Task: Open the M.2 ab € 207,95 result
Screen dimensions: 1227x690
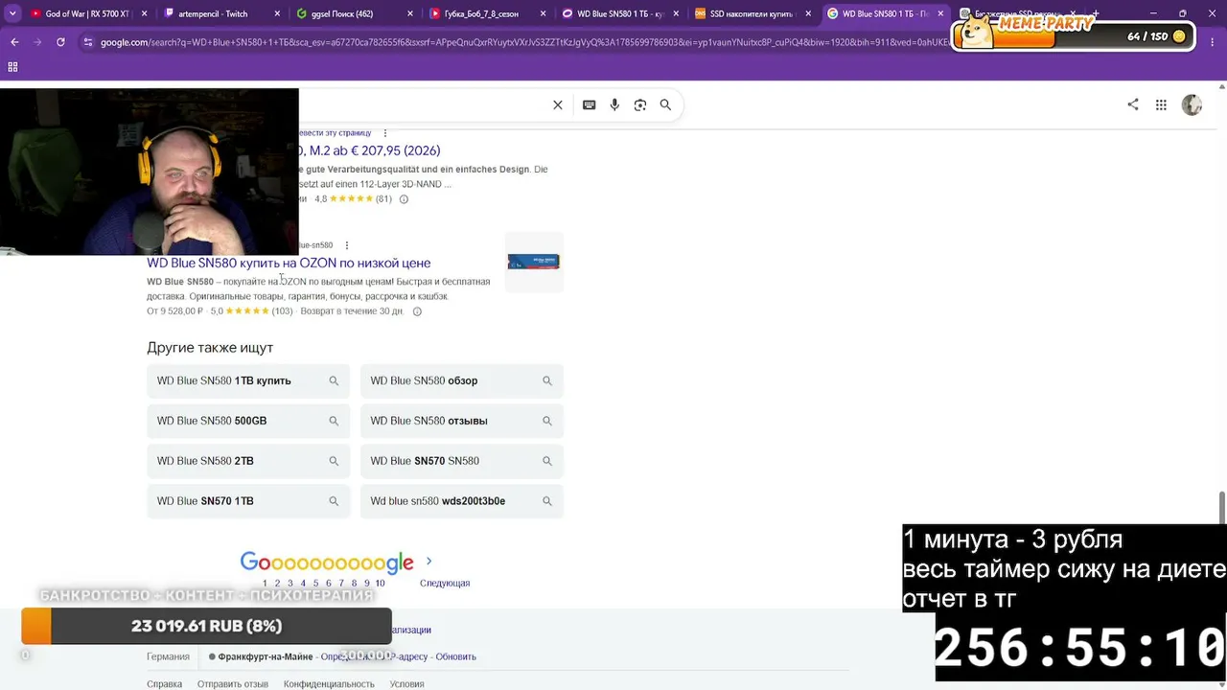Action: tap(369, 150)
